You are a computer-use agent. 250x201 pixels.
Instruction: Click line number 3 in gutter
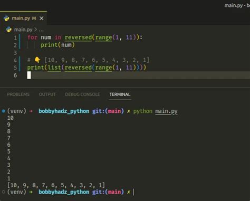[15, 53]
